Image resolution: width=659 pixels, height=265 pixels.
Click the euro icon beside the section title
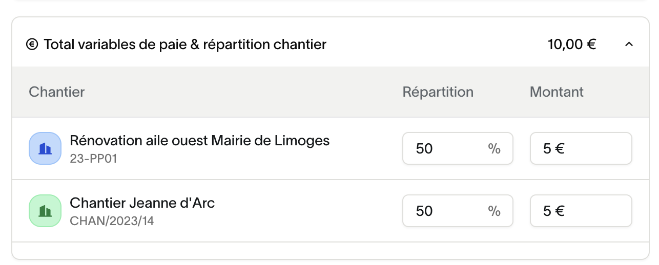pyautogui.click(x=32, y=45)
